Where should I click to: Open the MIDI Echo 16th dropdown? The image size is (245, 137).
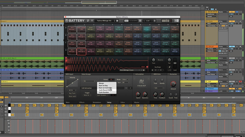pos(159,88)
